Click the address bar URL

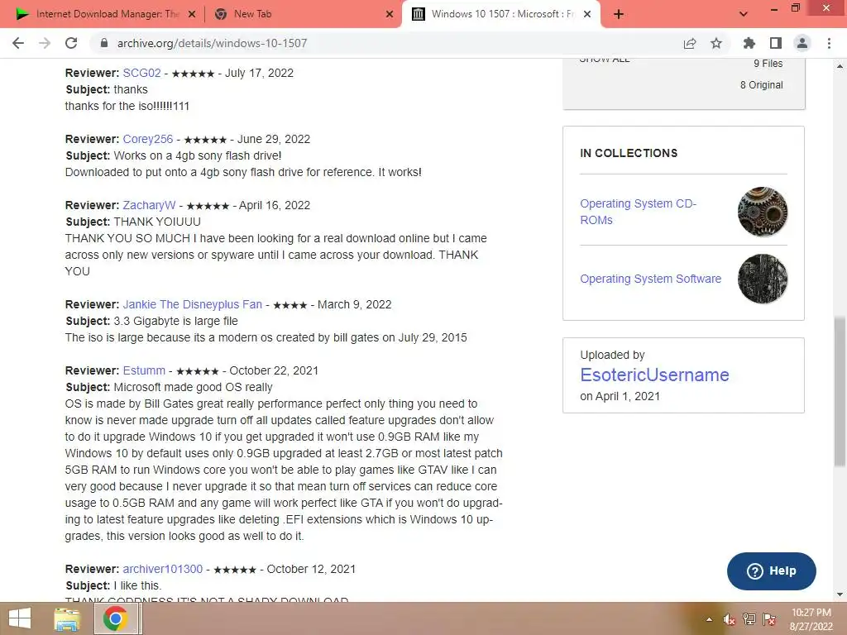(x=212, y=43)
